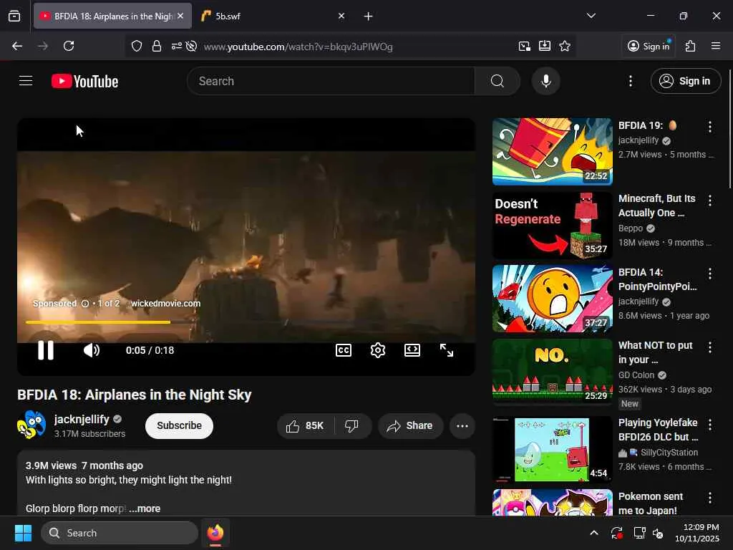Open Windows Start menu
This screenshot has height=550, width=733.
click(x=23, y=533)
